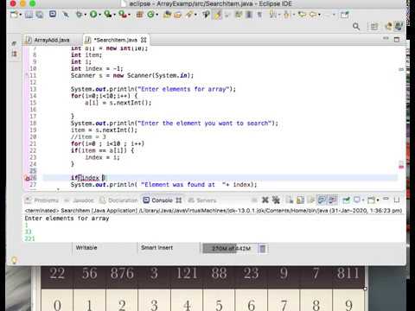The image size is (415, 311).
Task: Click the Run Garbage Collector trash icon
Action: [x=263, y=248]
